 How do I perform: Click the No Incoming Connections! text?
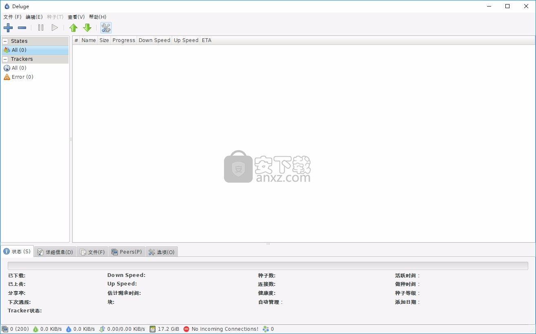tap(225, 329)
